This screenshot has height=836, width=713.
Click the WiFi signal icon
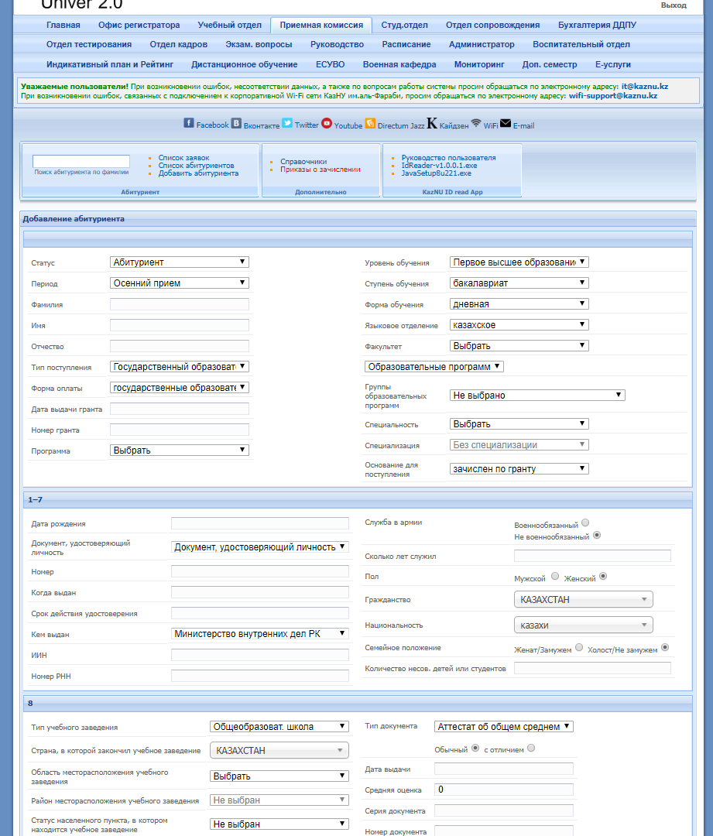[476, 123]
